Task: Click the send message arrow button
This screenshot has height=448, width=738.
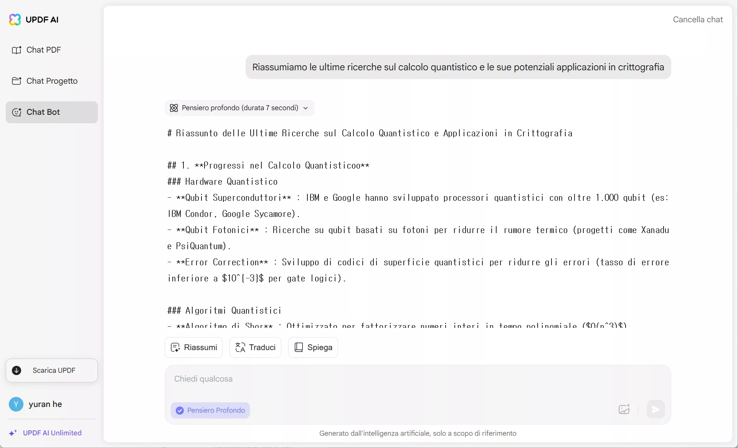Action: point(655,409)
